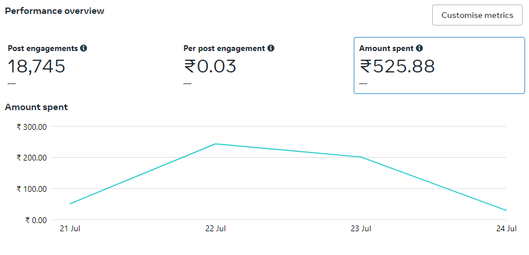Click the info icon beside Post engagements
Viewport: 529px width, 255px height.
pyautogui.click(x=84, y=49)
